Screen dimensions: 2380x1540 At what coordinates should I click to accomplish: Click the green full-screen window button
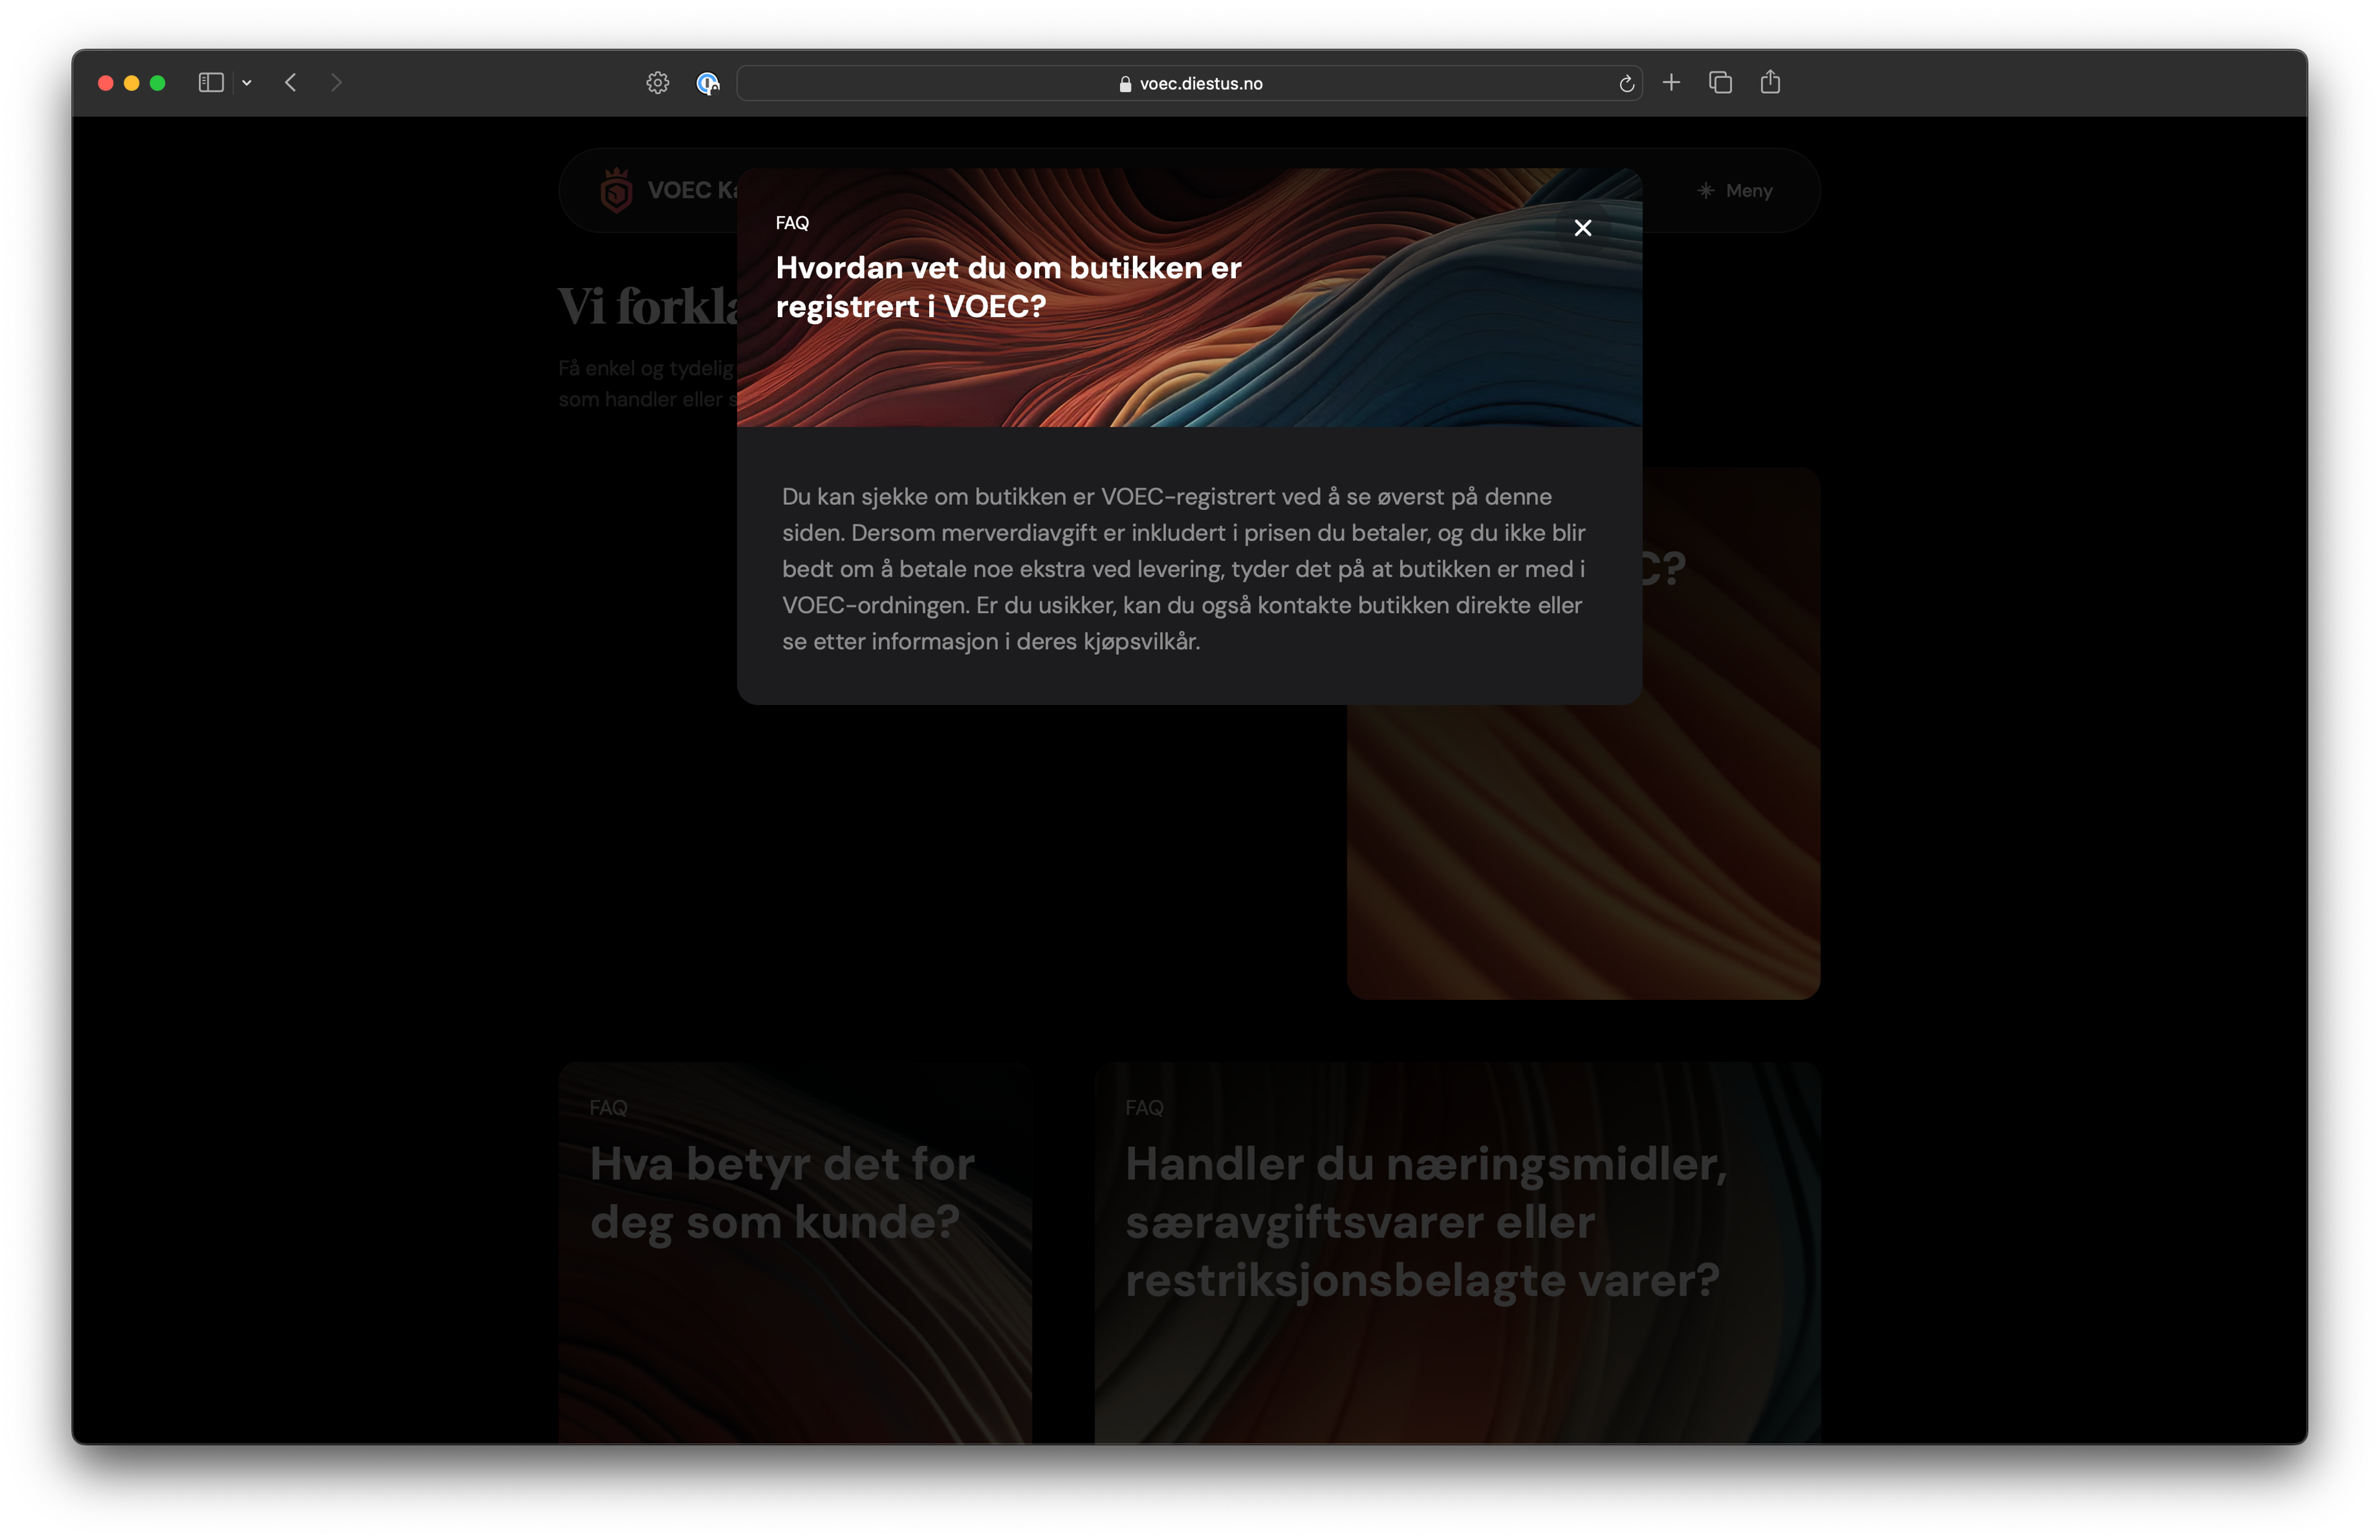click(x=157, y=83)
